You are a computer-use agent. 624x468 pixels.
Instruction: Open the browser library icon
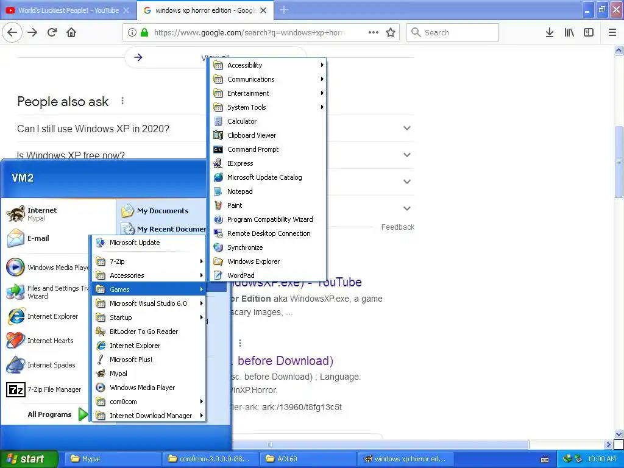569,32
